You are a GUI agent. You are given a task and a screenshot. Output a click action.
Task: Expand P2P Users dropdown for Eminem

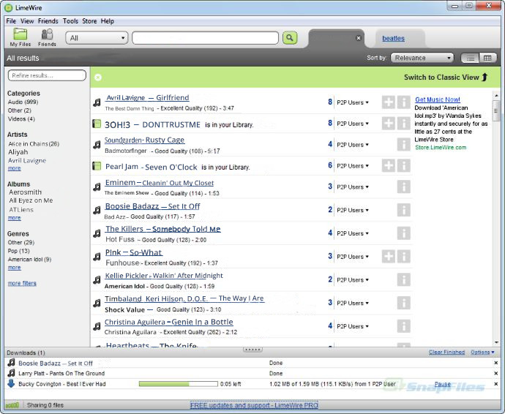point(353,187)
